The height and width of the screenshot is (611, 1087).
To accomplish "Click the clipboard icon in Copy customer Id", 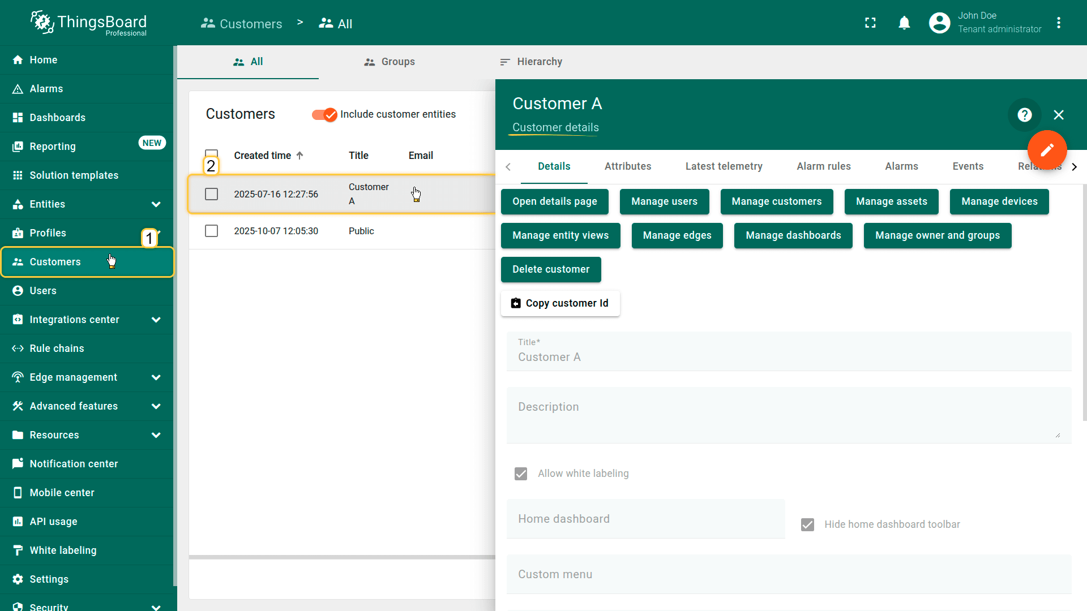I will pos(516,303).
